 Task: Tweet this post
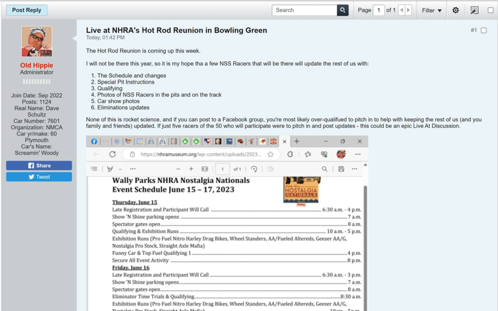coord(39,177)
